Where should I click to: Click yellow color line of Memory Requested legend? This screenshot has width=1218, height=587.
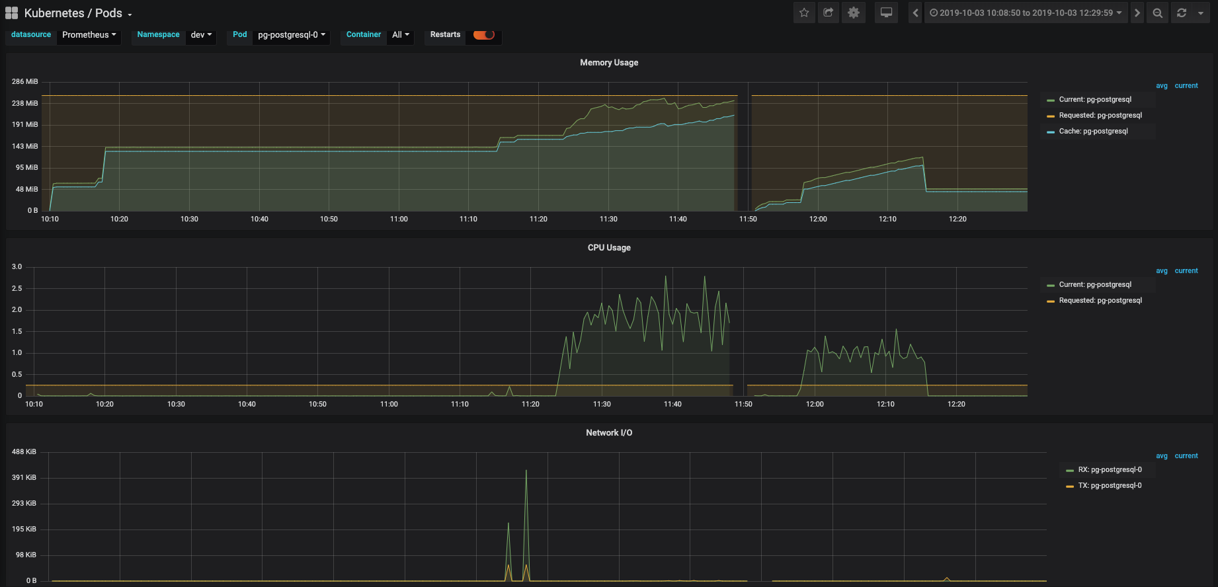point(1051,116)
